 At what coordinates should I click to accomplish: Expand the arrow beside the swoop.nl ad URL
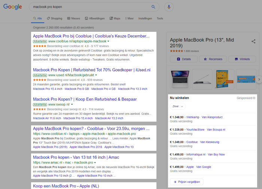pyautogui.click(x=72, y=104)
